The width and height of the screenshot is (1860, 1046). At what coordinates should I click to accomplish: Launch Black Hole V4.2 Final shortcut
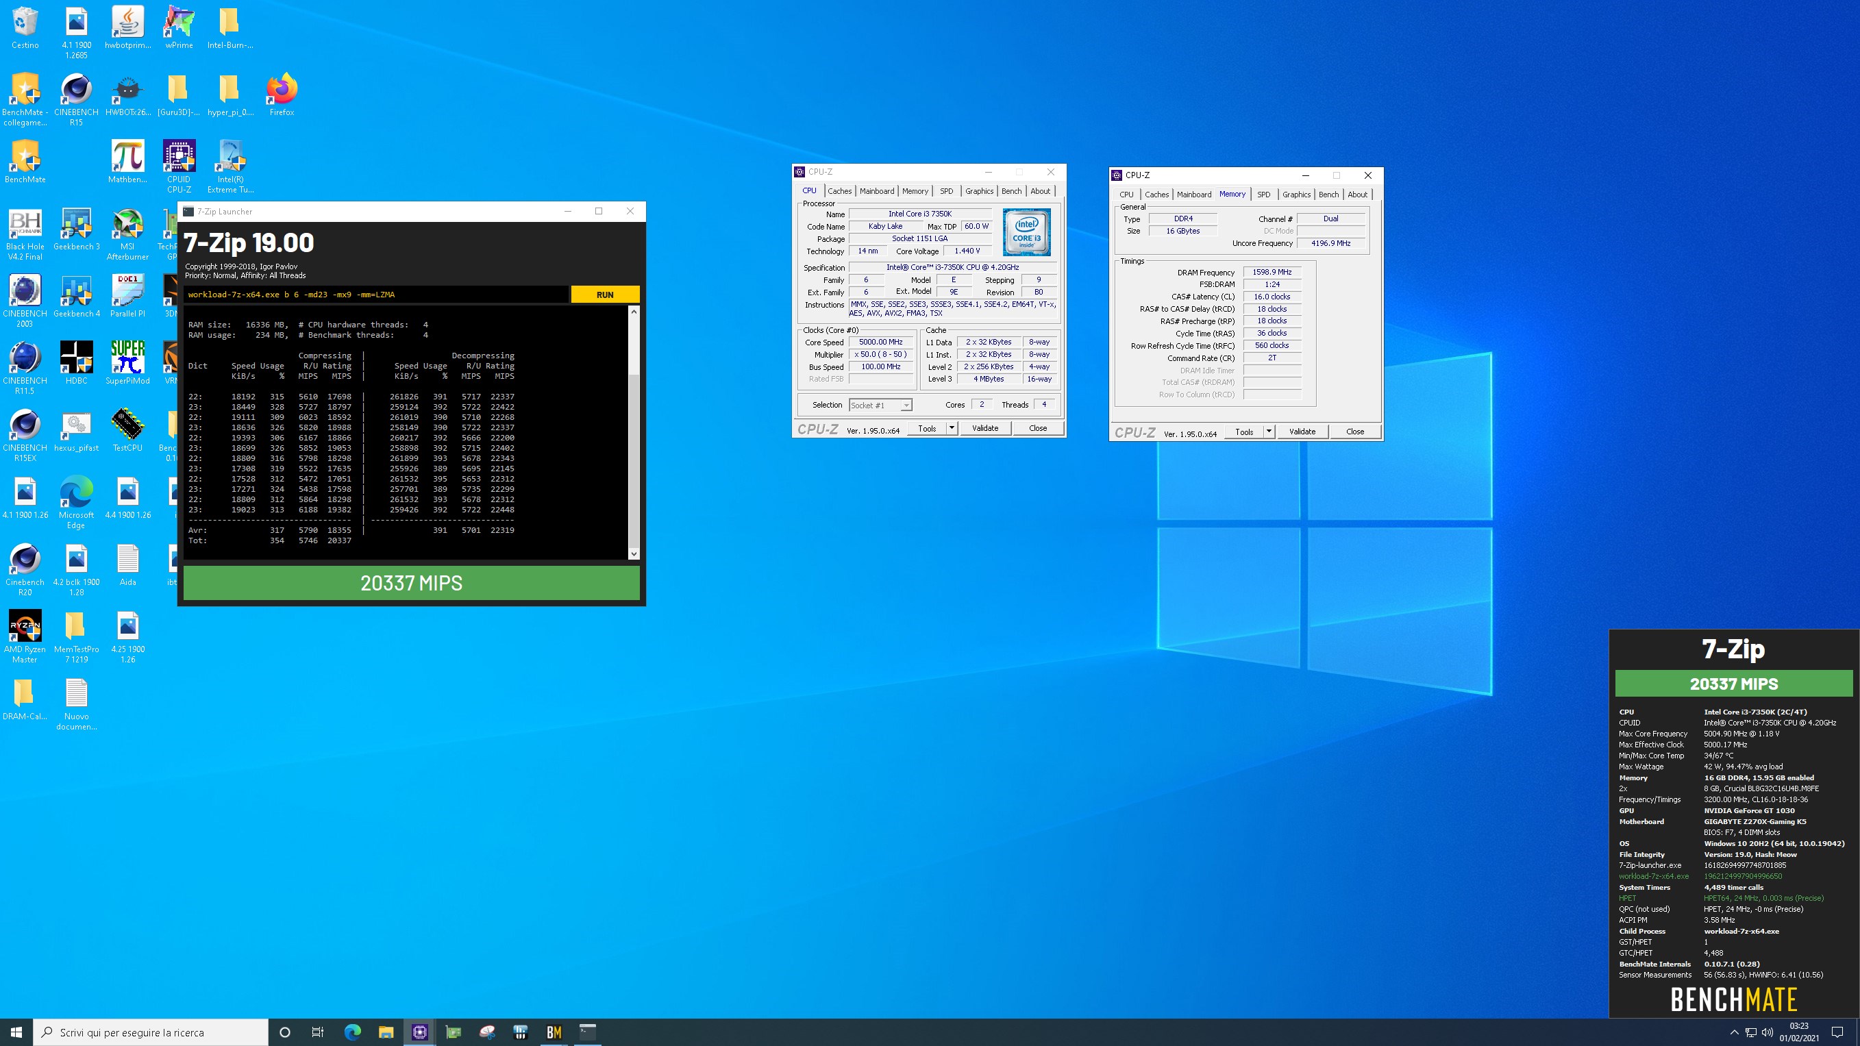click(25, 234)
